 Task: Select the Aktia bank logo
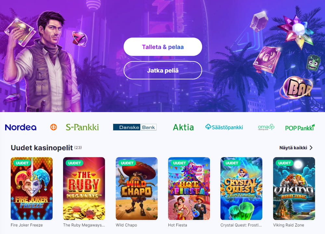point(183,127)
